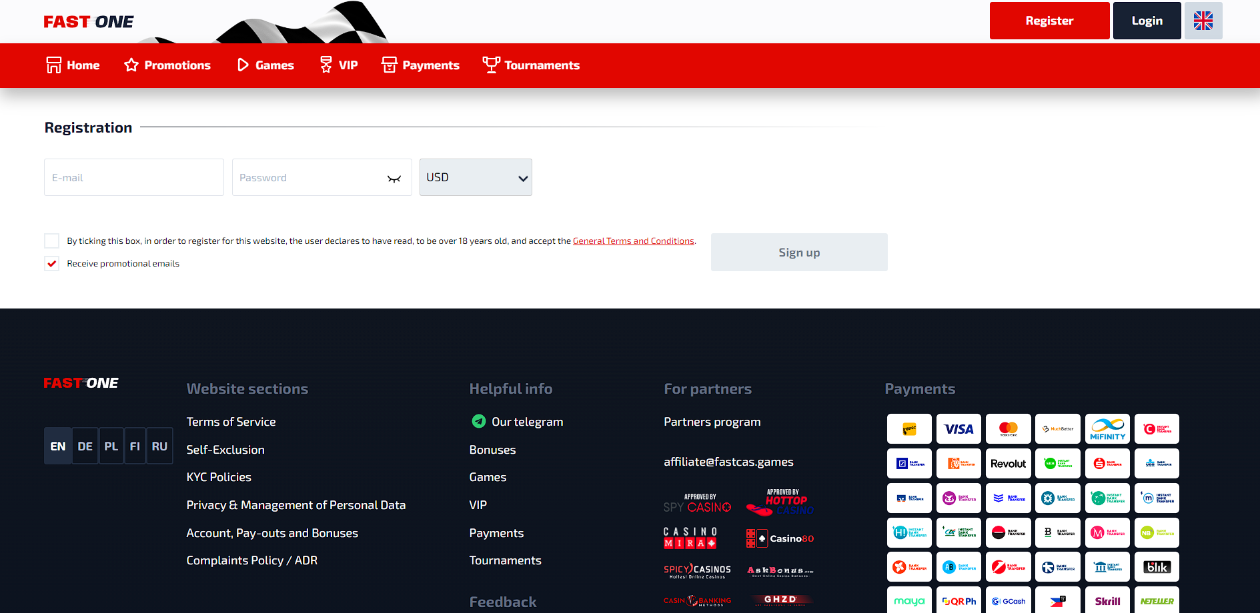Open the Promotions menu item
Viewport: 1260px width, 613px height.
[x=167, y=65]
